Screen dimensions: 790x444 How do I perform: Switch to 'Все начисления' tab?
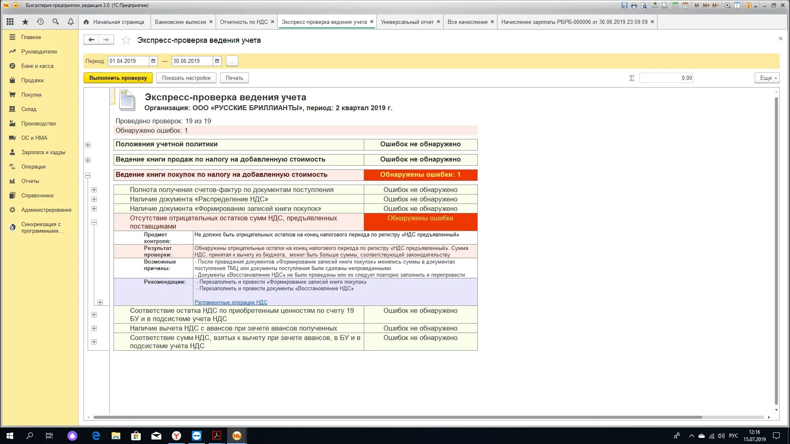click(467, 22)
